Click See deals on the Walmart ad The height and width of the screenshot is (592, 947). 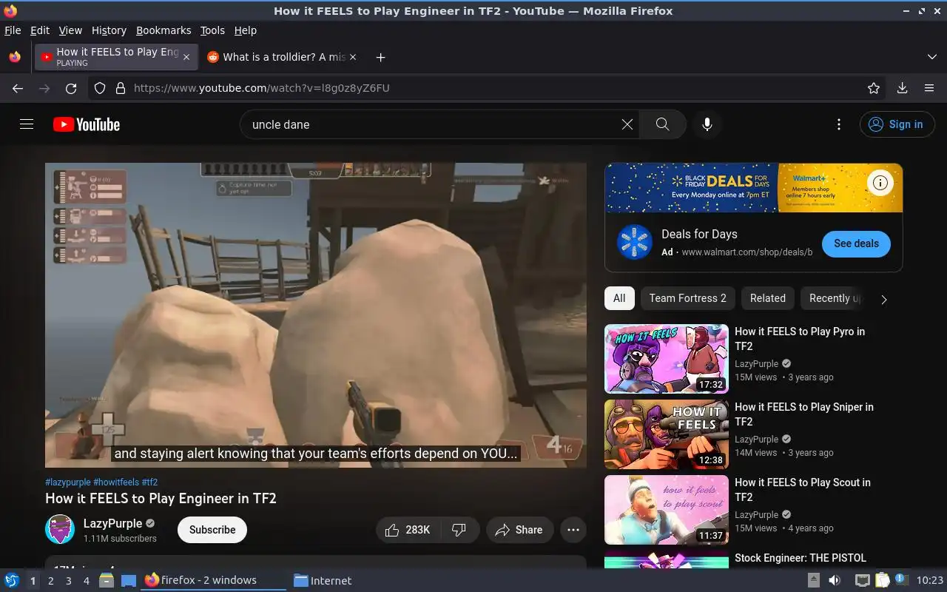pyautogui.click(x=856, y=243)
